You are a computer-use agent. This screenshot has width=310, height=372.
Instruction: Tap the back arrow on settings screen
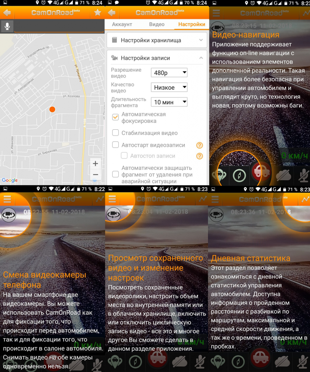tap(111, 13)
